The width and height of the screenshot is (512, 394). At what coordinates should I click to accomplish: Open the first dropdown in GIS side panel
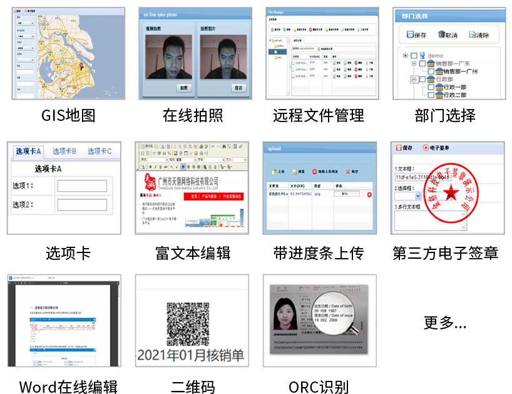coord(25,23)
